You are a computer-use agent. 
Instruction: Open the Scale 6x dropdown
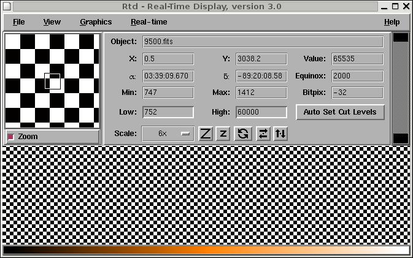click(x=168, y=134)
